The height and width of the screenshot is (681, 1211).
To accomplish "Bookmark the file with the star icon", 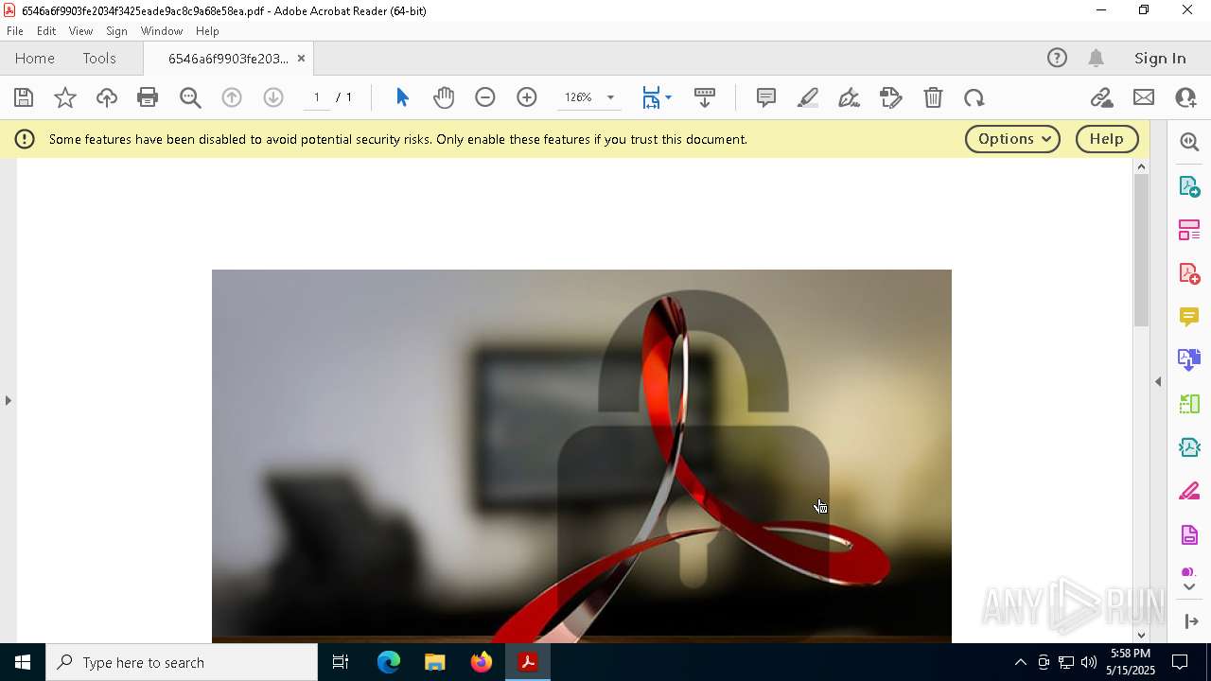I will point(65,97).
